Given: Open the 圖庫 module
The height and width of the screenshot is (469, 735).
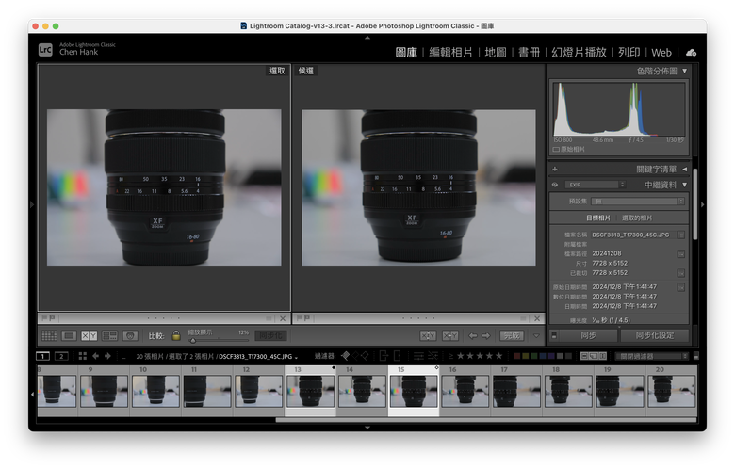Looking at the screenshot, I should (406, 53).
